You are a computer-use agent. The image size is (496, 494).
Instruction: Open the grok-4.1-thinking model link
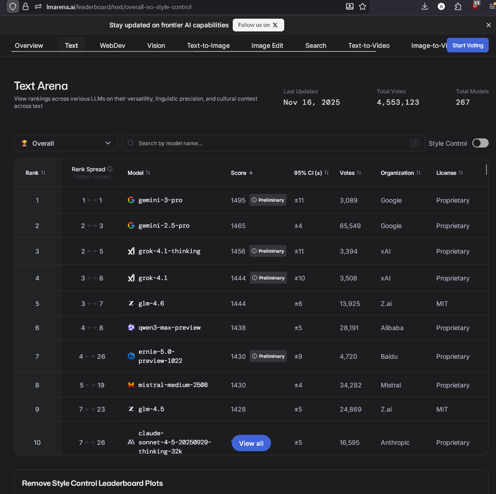click(x=169, y=251)
